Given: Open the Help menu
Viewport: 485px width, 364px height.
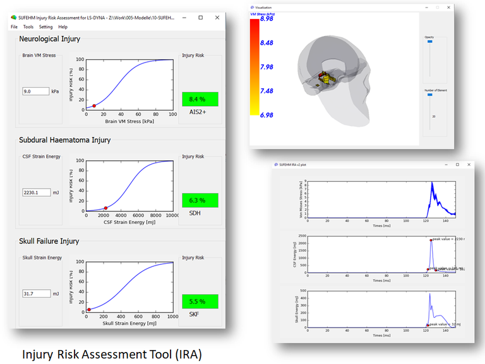Looking at the screenshot, I should point(63,27).
